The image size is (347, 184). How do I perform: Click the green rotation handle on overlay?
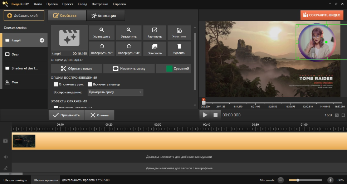coord(326,42)
